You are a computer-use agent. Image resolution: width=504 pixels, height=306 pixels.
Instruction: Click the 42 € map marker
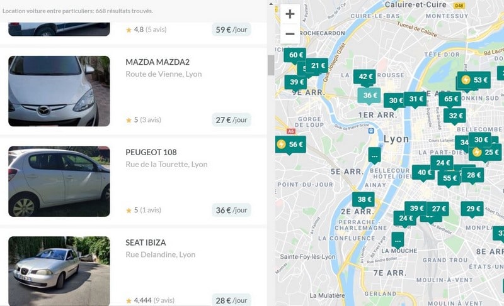(x=365, y=77)
